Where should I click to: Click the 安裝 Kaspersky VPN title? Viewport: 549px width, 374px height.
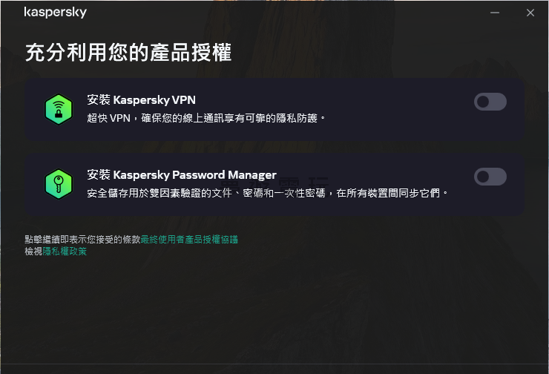pyautogui.click(x=142, y=99)
